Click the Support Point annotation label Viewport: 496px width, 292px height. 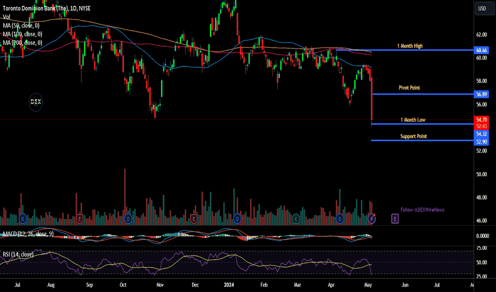point(414,136)
